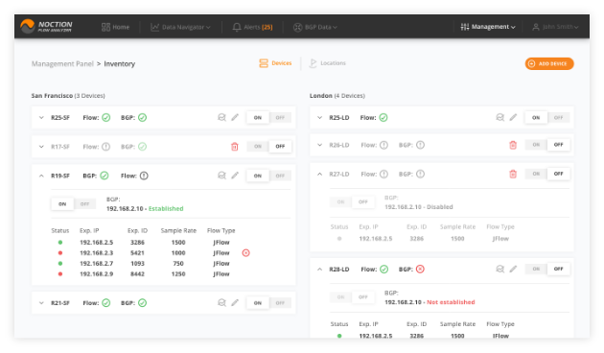Turn R21-SF device OFF
604x353 pixels.
(x=280, y=303)
